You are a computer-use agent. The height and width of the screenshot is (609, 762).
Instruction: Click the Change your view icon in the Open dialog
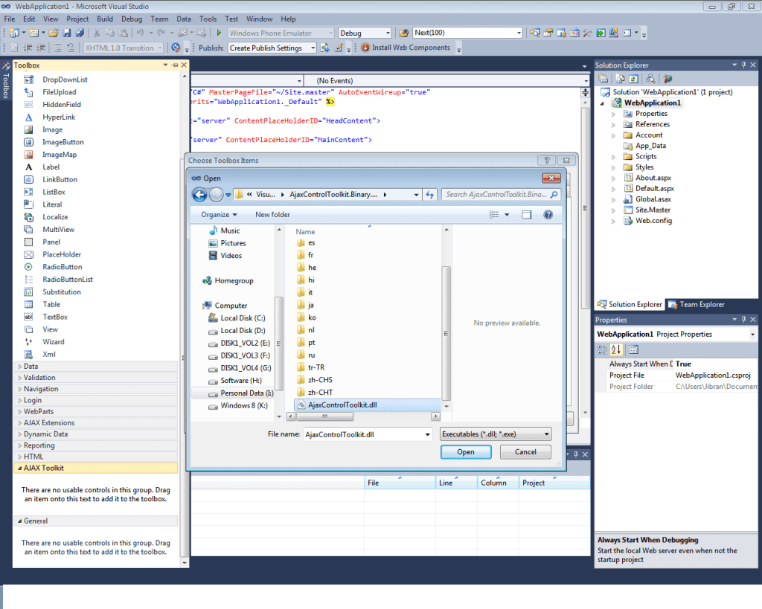494,215
